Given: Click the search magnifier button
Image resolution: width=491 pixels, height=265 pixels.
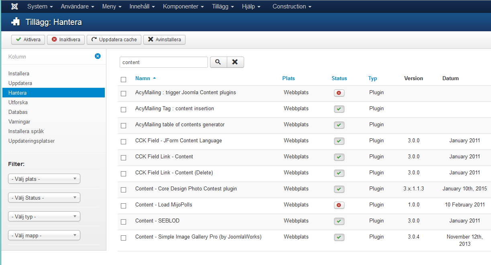Looking at the screenshot, I should 218,62.
